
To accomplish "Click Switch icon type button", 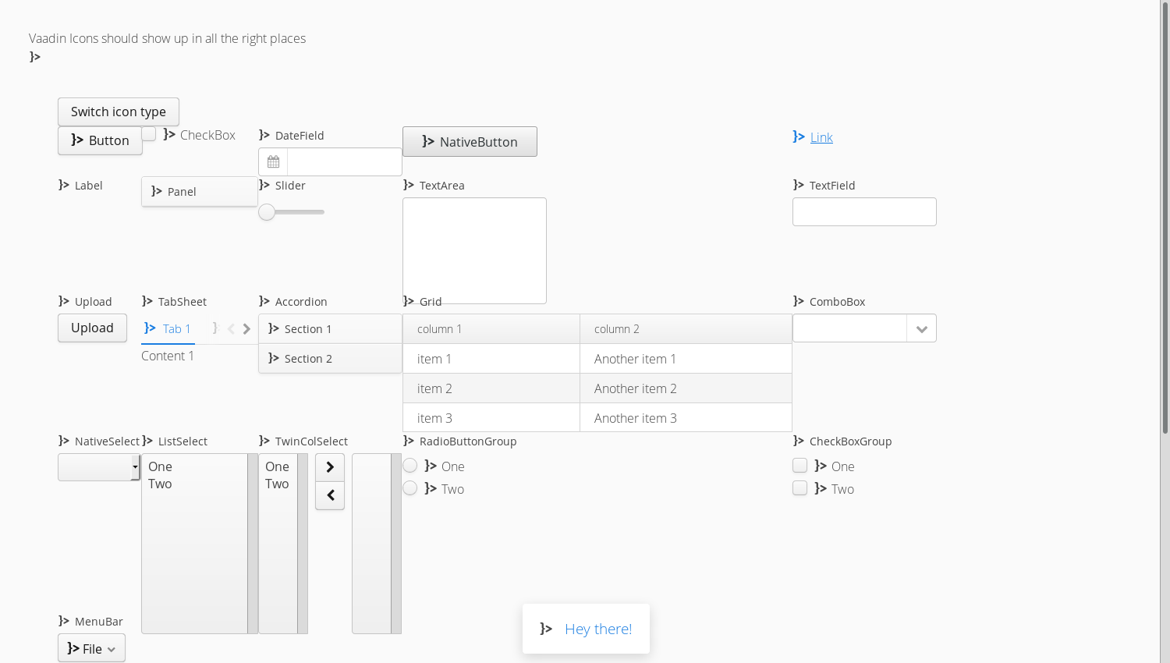I will point(119,112).
